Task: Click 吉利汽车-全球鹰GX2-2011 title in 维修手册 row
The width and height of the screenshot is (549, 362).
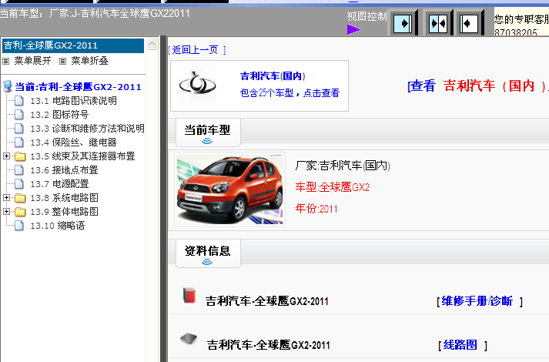Action: pos(267,301)
